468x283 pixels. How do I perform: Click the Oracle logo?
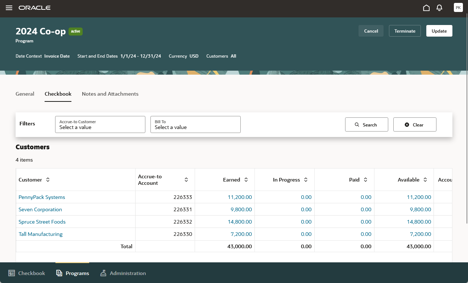tap(34, 7)
